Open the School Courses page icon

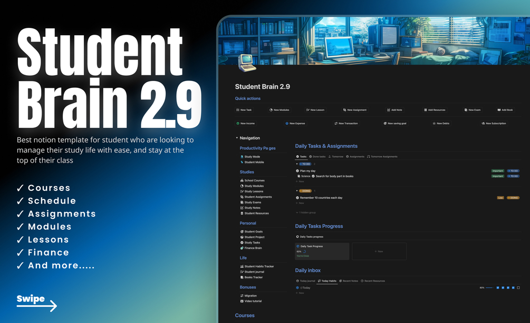[242, 180]
